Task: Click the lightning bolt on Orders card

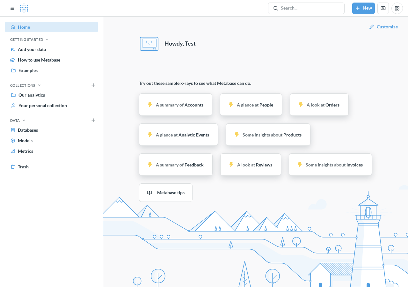Action: [x=301, y=105]
